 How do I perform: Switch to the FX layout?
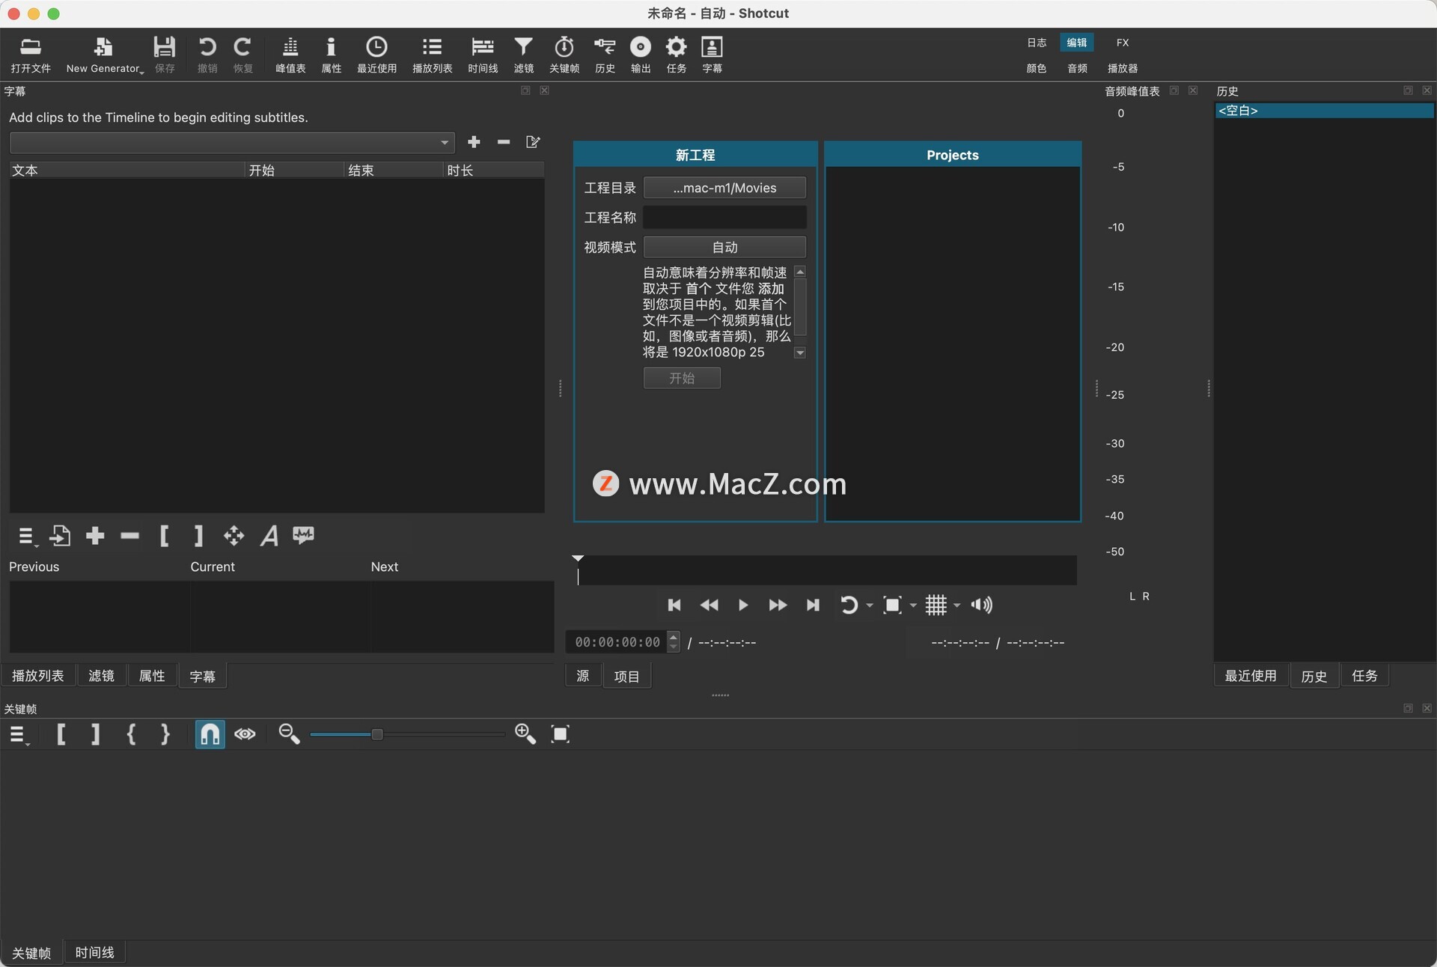pos(1123,43)
